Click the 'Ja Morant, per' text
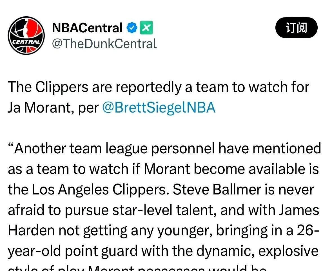Image resolution: width=332 pixels, height=271 pixels. 53,108
